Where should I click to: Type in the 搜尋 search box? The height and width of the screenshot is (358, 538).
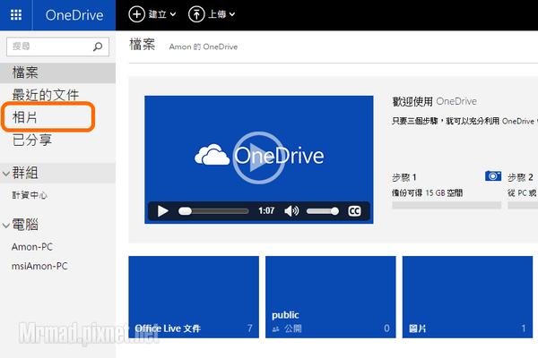pyautogui.click(x=49, y=46)
